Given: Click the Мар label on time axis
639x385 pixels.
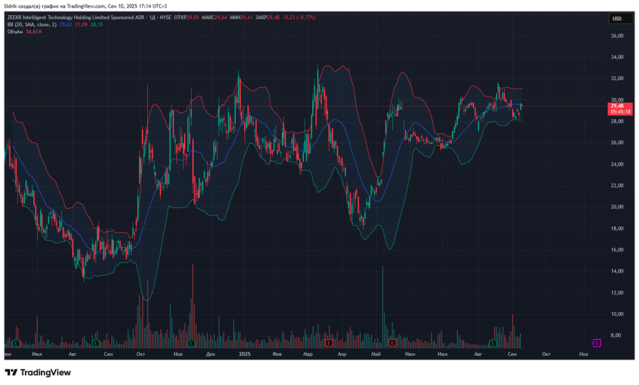Looking at the screenshot, I should [x=308, y=354].
